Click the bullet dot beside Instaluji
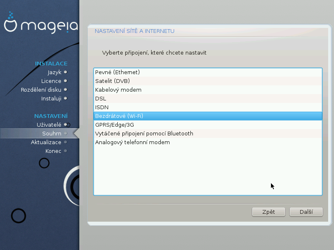334x250 pixels. (x=66, y=98)
